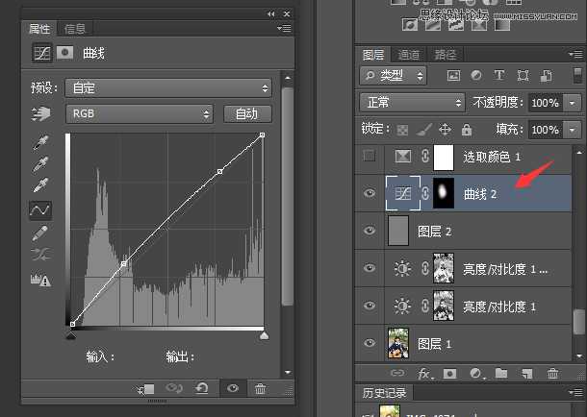The image size is (587, 417).
Task: Select the 曲线 2 layer mask thumbnail
Action: point(444,193)
